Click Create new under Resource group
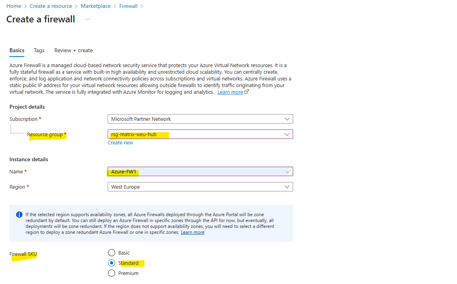This screenshot has height=284, width=457. click(x=120, y=142)
